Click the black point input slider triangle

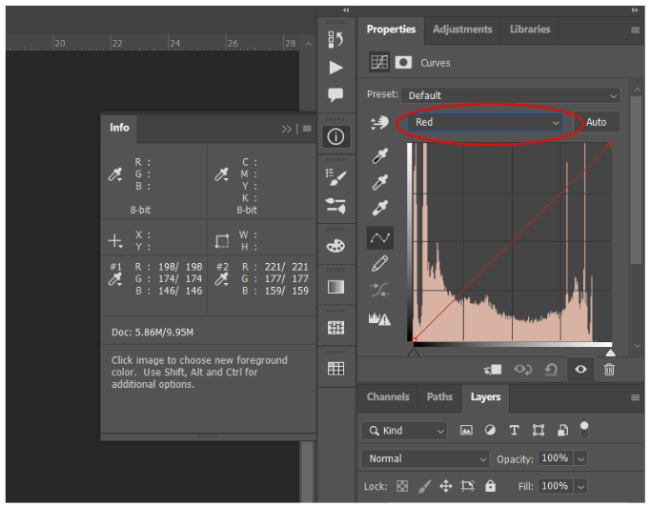(x=414, y=353)
